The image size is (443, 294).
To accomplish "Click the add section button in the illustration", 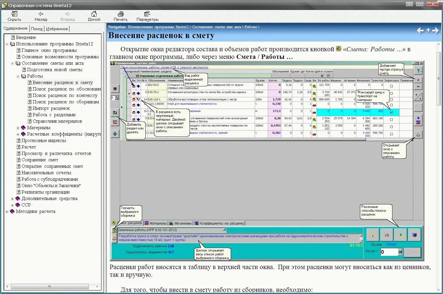I will point(115,112).
